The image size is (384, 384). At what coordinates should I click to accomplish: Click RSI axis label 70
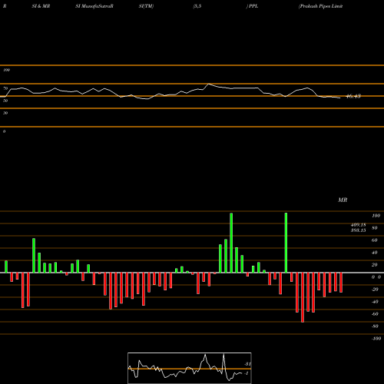click(x=5, y=88)
